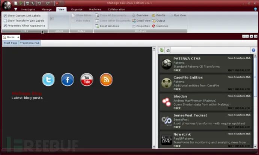This screenshot has height=155, width=259.
Task: Uncheck Properties Affect Appearance
Action: point(24,26)
